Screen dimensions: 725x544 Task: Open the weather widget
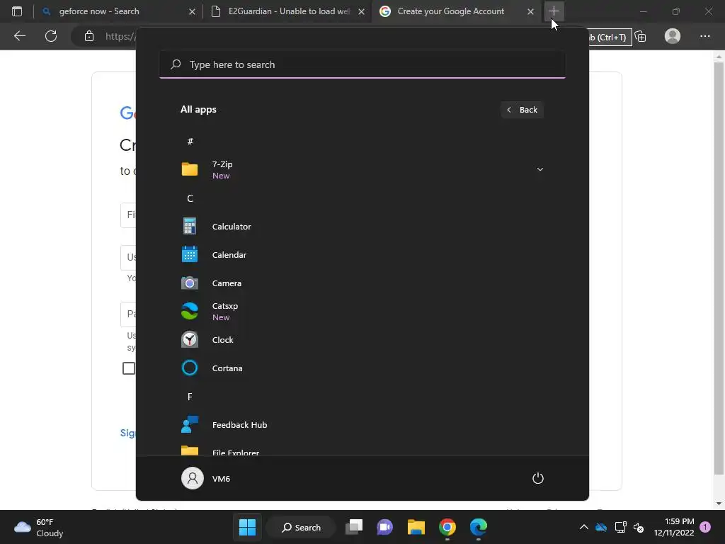pyautogui.click(x=39, y=527)
